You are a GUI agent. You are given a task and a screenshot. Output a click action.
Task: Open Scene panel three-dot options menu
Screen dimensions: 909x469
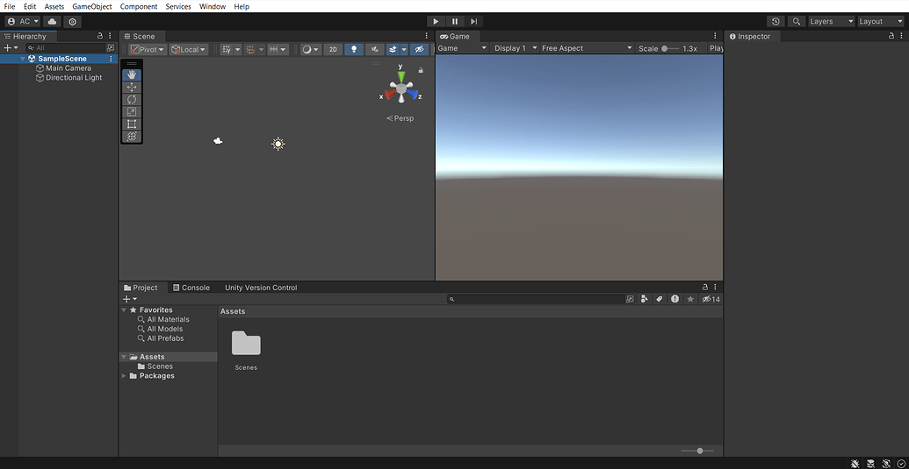pos(427,36)
